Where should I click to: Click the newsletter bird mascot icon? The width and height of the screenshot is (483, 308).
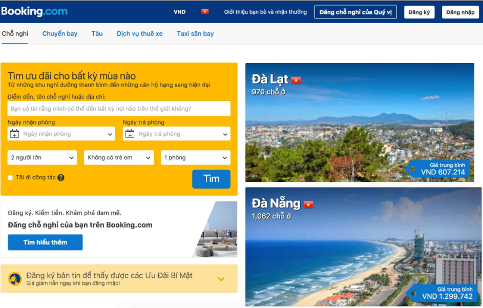[15, 279]
